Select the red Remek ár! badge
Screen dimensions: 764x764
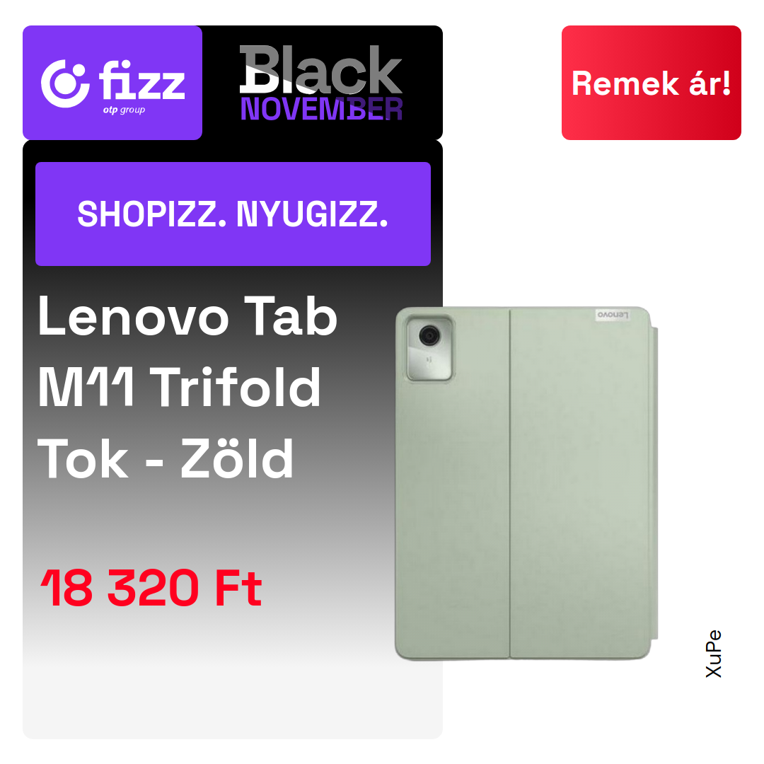pos(651,83)
